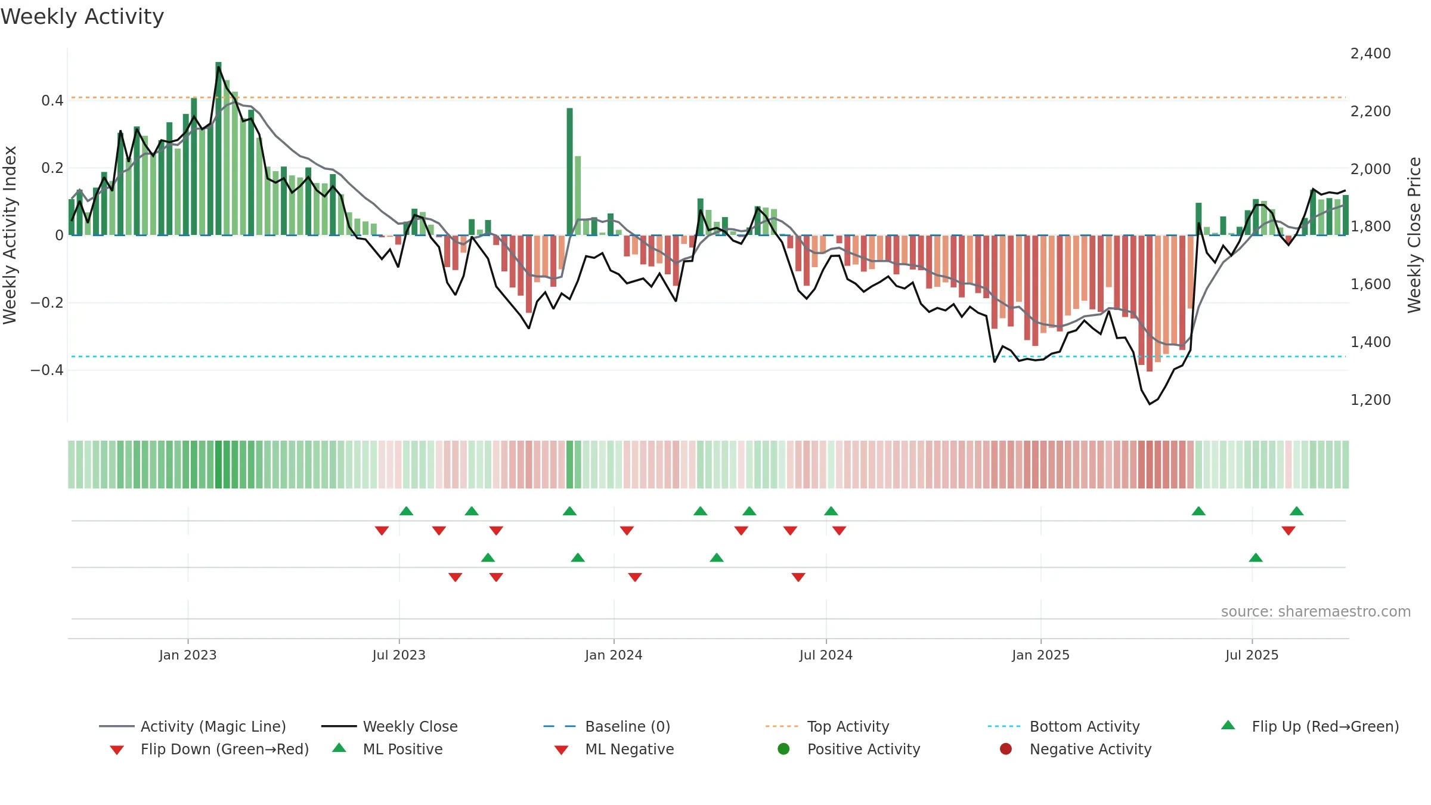The width and height of the screenshot is (1431, 805).
Task: Click the 0.4 activity index axis label
Action: pos(52,101)
